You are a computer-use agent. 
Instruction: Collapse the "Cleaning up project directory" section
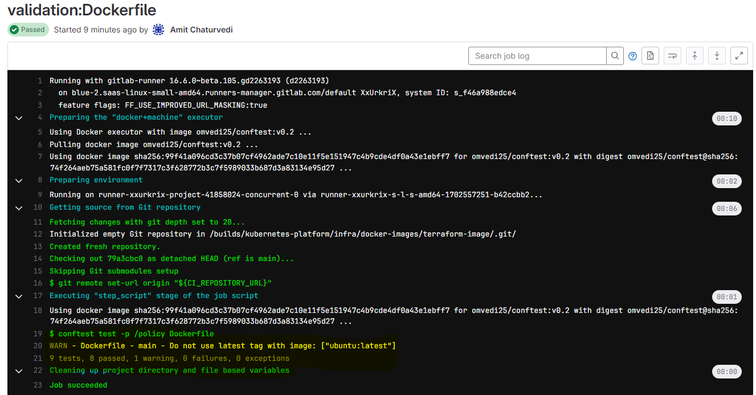pos(19,371)
